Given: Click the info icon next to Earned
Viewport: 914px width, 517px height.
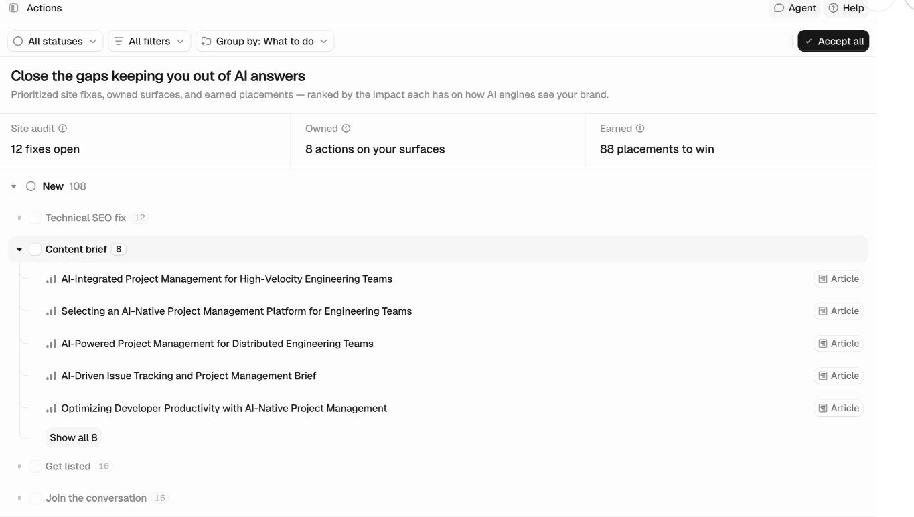Looking at the screenshot, I should coord(640,129).
